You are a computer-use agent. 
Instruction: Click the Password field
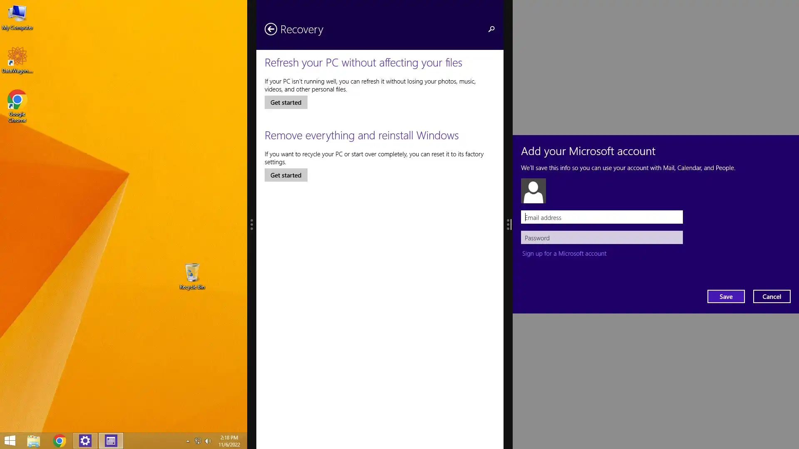pos(601,238)
